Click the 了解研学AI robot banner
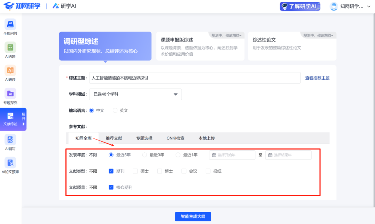 300,6
